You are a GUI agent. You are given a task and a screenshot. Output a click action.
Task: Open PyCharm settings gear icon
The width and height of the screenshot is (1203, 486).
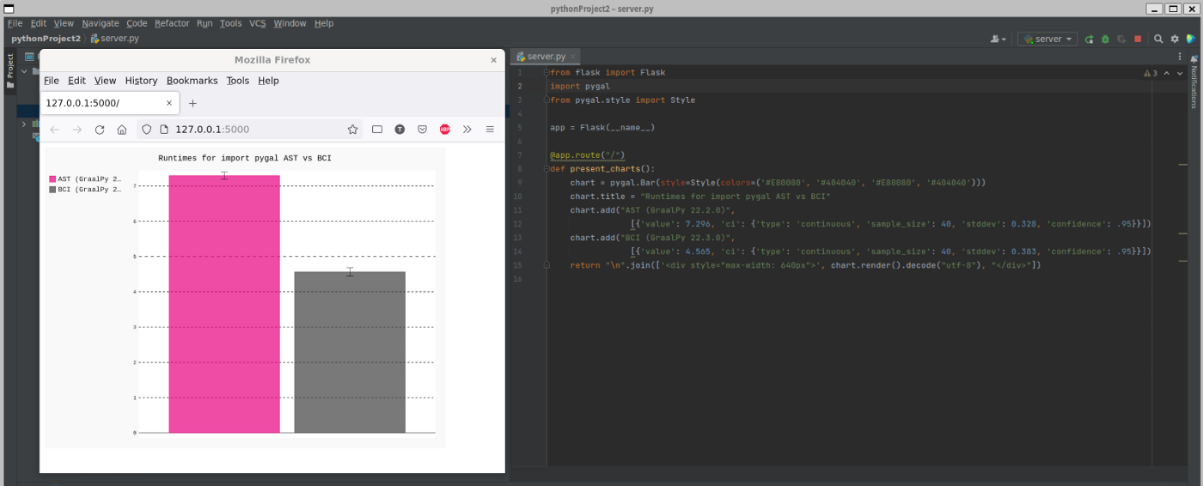1175,39
